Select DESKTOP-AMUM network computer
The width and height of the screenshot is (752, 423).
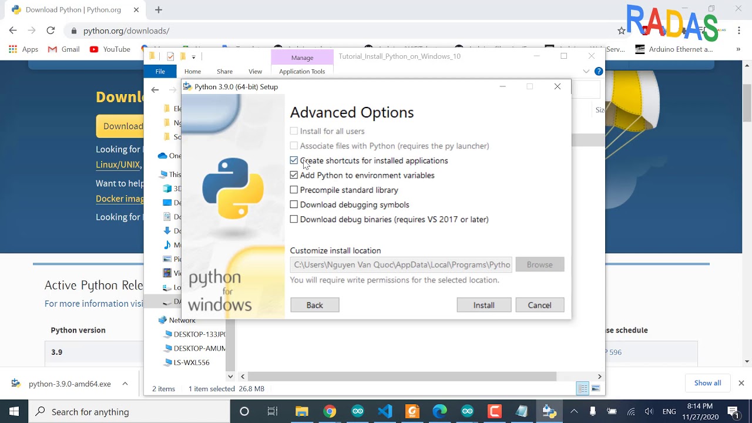point(200,348)
